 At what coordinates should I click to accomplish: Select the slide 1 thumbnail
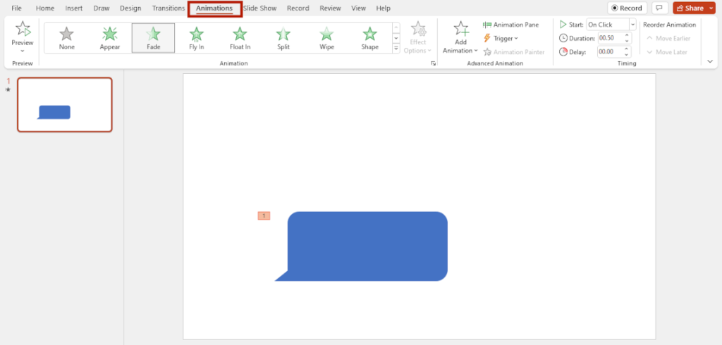click(x=64, y=105)
